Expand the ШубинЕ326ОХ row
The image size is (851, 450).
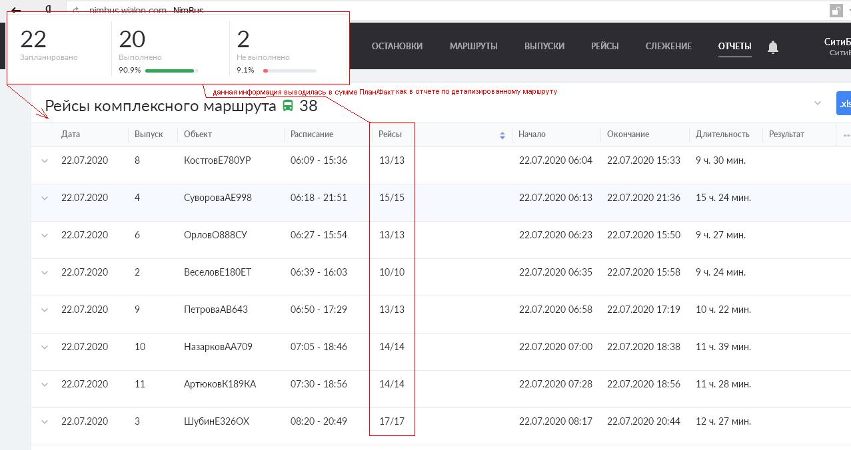(45, 421)
